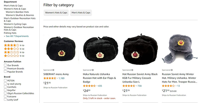
Task: Select Men's Hats & Caps category pill
Action: pyautogui.click(x=81, y=13)
